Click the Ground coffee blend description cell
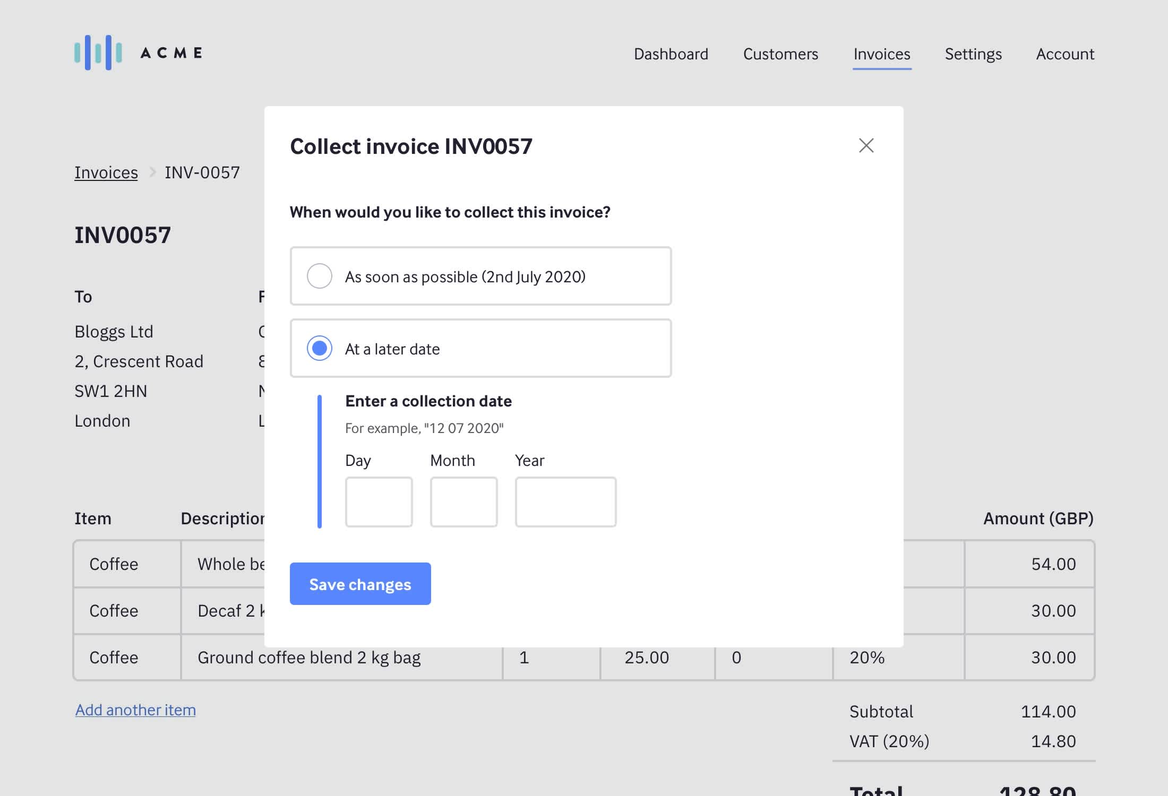The height and width of the screenshot is (796, 1168). click(x=309, y=657)
